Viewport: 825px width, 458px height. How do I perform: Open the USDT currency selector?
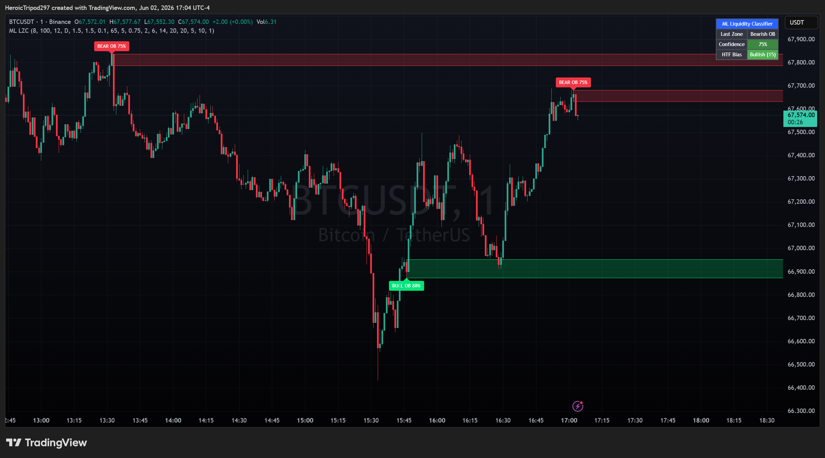point(801,23)
